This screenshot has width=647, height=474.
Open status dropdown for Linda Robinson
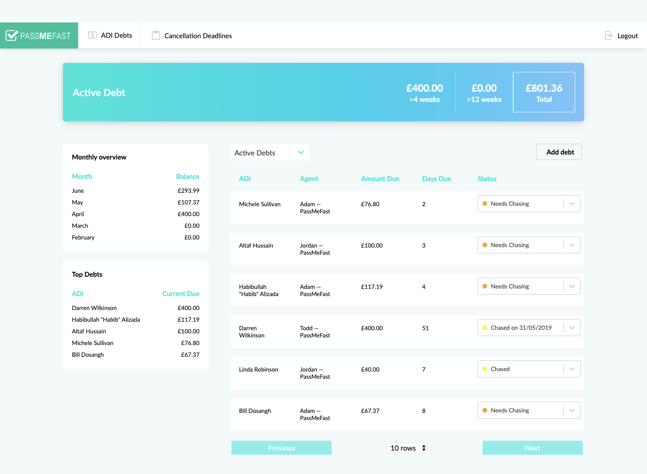pyautogui.click(x=529, y=369)
